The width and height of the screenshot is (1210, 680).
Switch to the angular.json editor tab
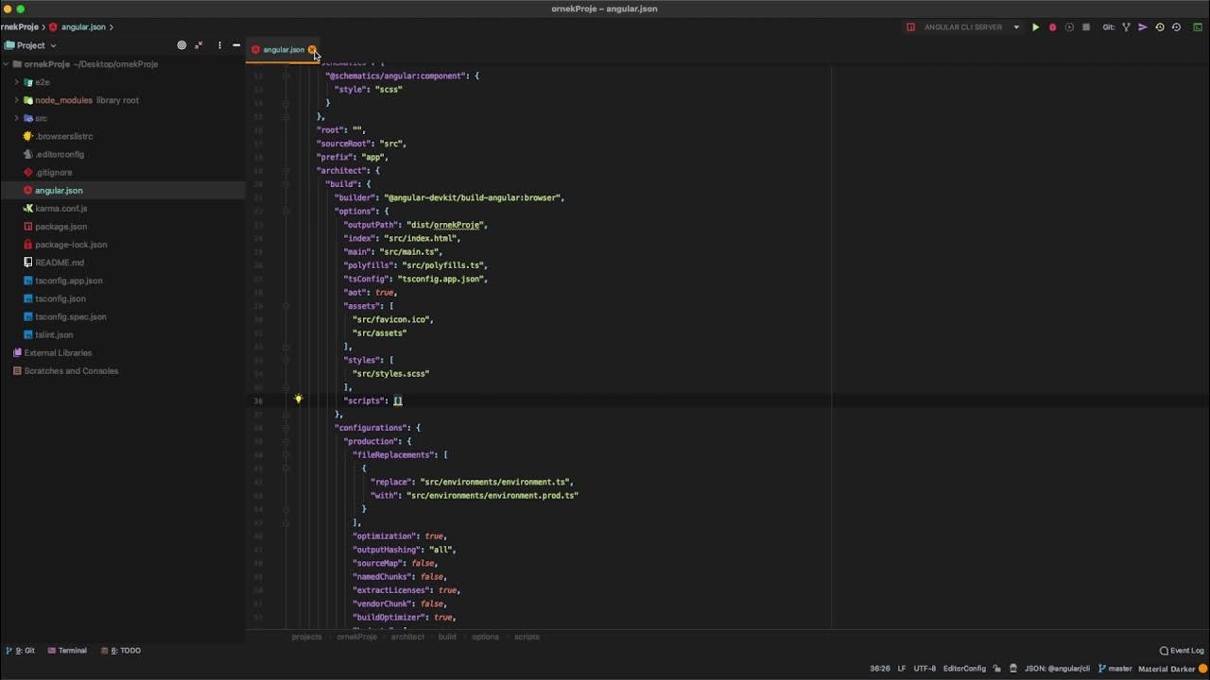[283, 50]
